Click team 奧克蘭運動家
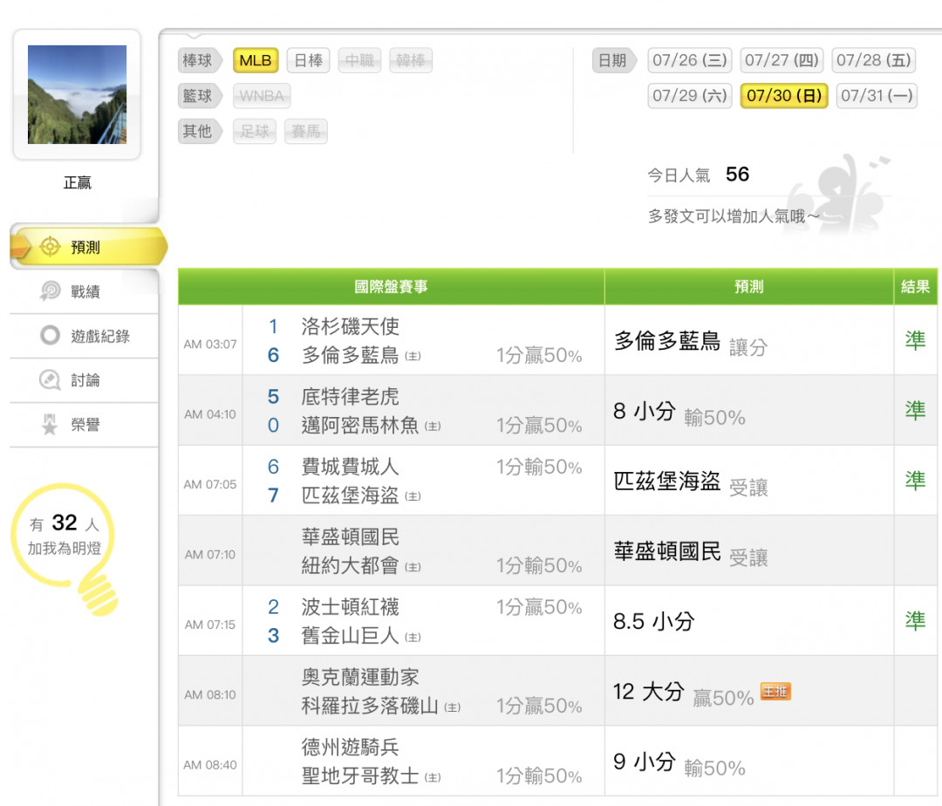This screenshot has width=942, height=806. tap(360, 678)
